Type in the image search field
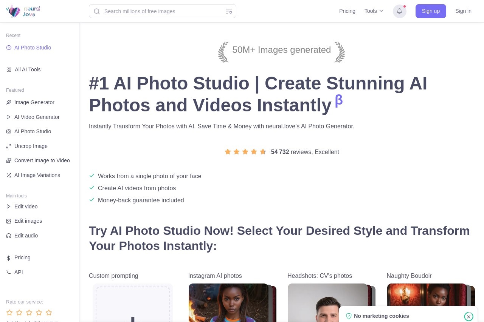Viewport: 484px width, 322px height. coord(163,11)
